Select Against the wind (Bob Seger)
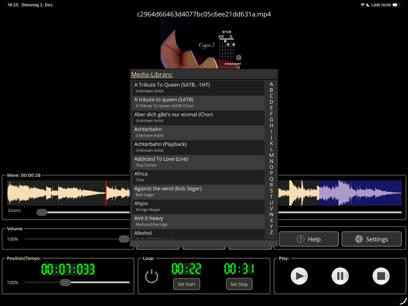The width and height of the screenshot is (408, 306). (198, 192)
